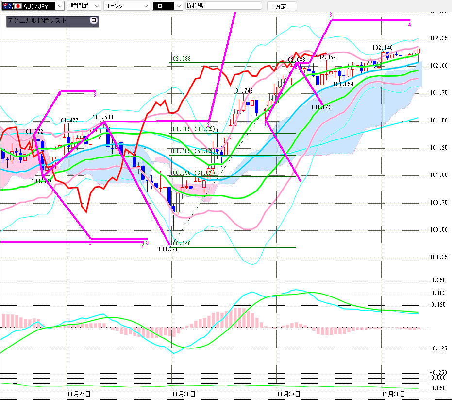Expand the テクニカル指標リスト panel with its square icon
The height and width of the screenshot is (400, 452).
click(x=94, y=21)
